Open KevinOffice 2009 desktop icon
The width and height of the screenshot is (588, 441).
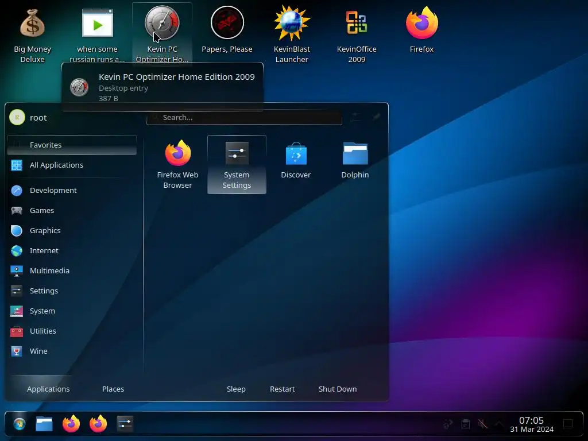click(356, 34)
